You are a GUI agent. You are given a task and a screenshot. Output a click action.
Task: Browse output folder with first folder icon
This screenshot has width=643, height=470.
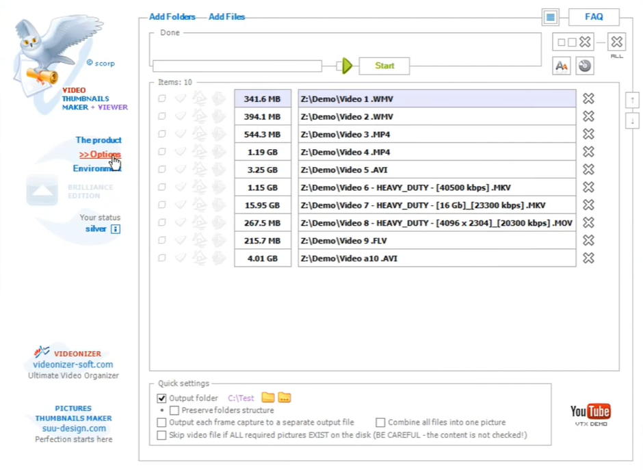267,397
